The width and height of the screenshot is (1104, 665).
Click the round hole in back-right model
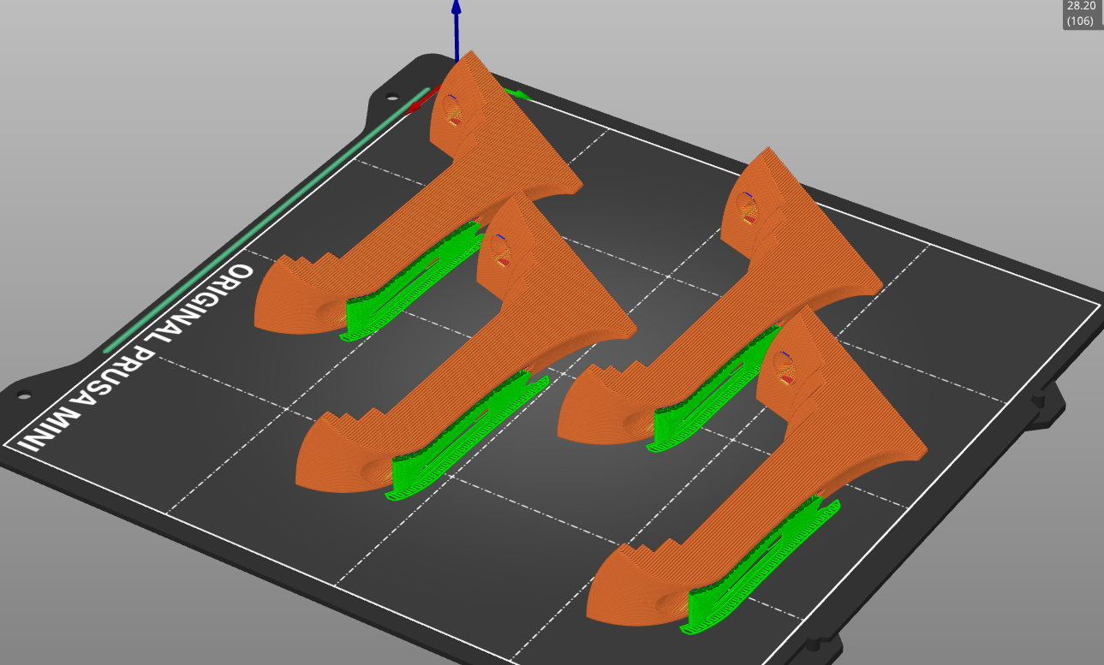747,208
